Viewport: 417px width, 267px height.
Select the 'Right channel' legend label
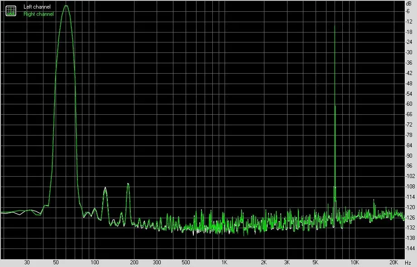38,14
